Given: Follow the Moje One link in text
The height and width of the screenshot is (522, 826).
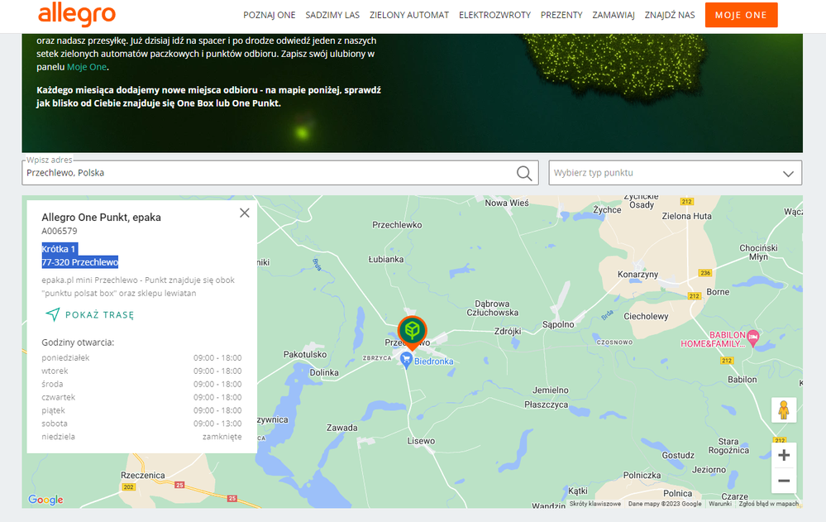Looking at the screenshot, I should 87,67.
